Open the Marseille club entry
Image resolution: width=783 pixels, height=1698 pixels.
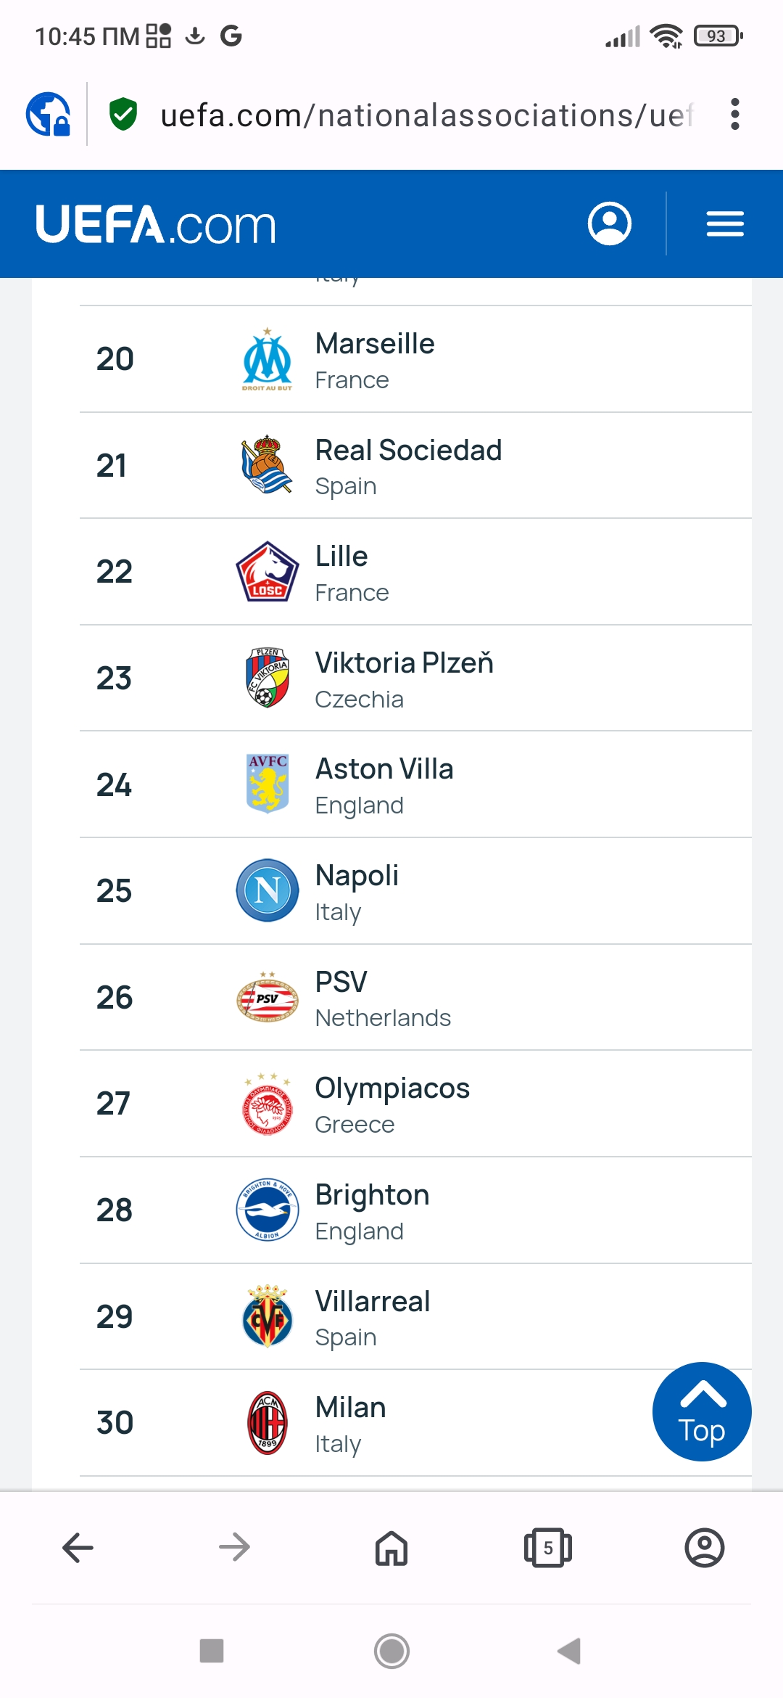coord(375,359)
